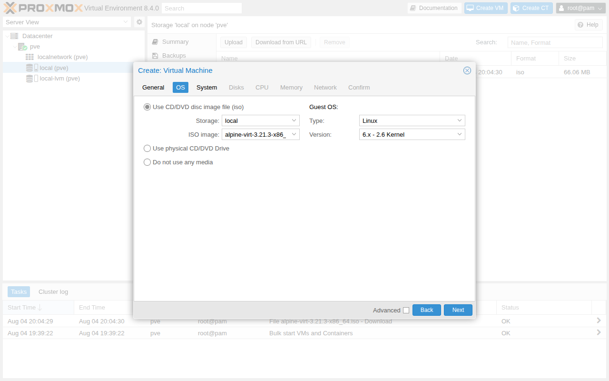Image resolution: width=609 pixels, height=381 pixels.
Task: Open the Server View dropdown
Action: click(x=126, y=22)
